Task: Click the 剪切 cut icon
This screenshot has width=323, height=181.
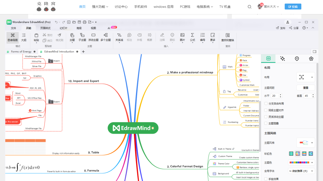Action: 48,35
